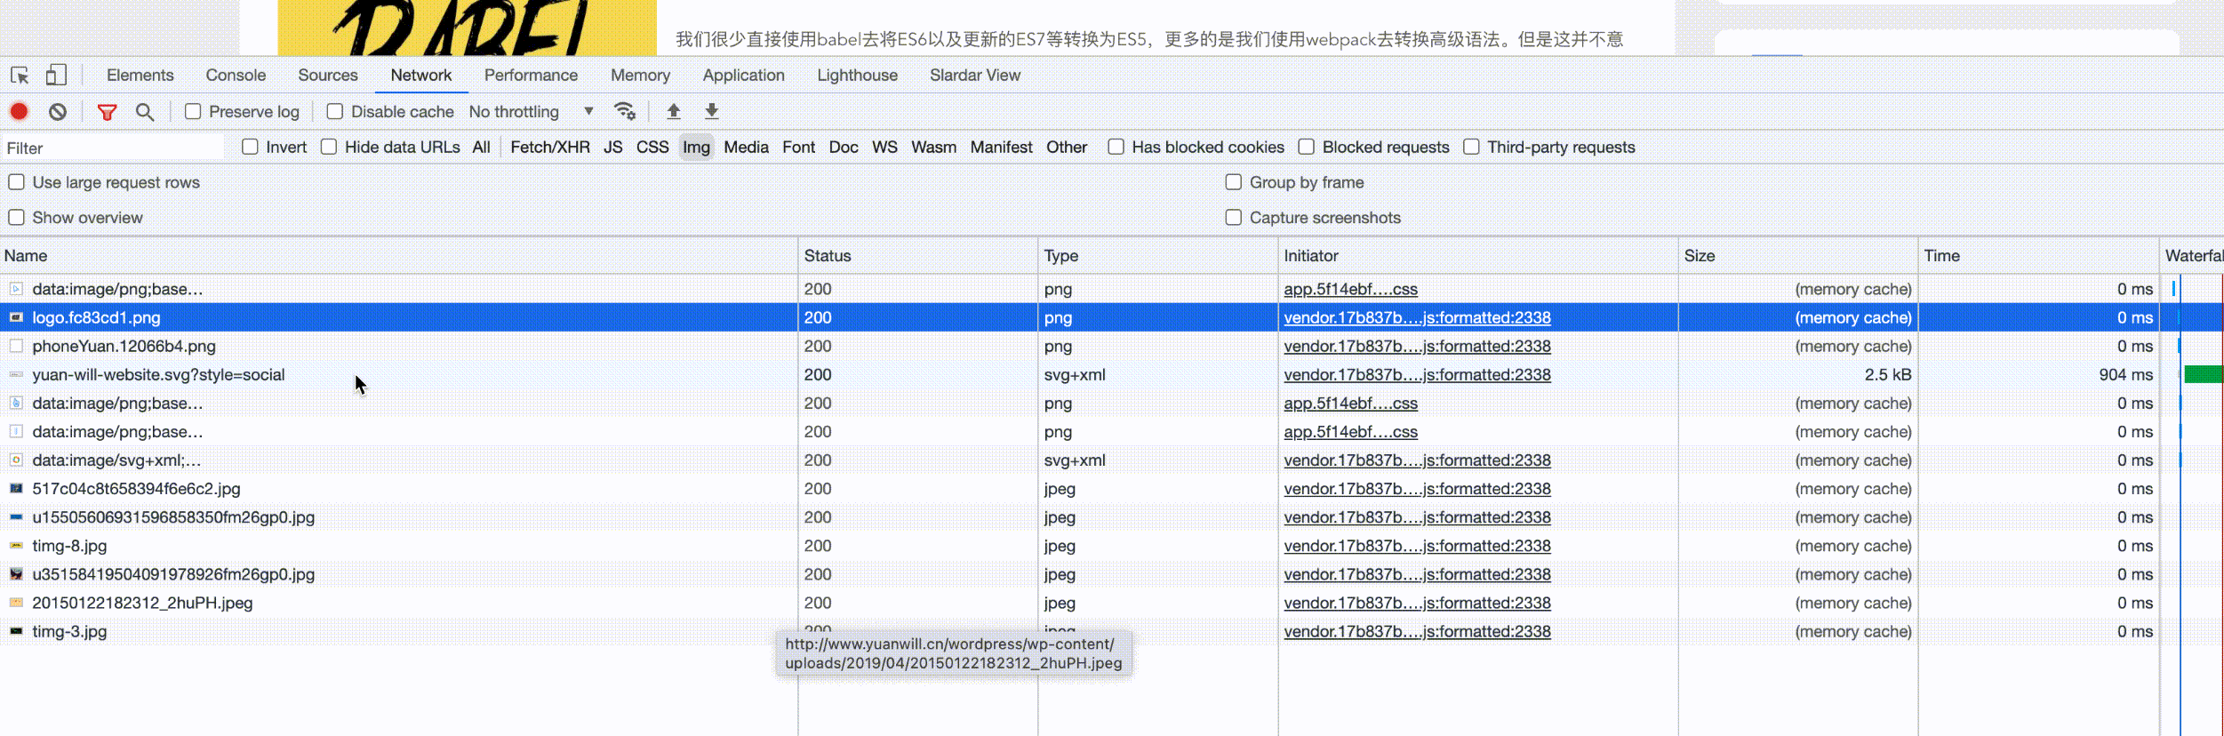Screen dimensions: 2224x736
Task: Enable Preserve log checkbox
Action: (x=193, y=111)
